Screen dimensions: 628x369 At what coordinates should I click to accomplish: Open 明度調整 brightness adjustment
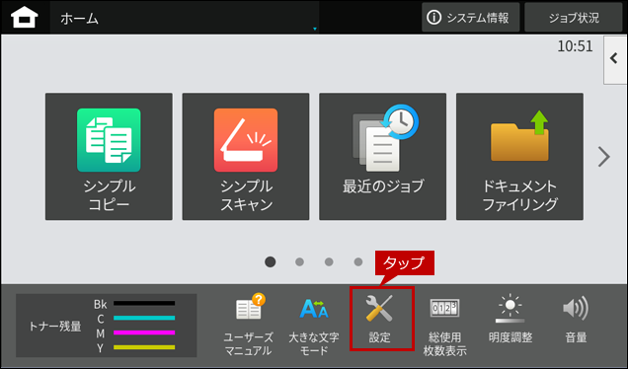coord(510,319)
